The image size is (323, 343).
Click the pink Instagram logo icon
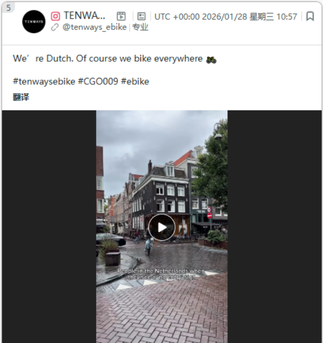click(55, 16)
